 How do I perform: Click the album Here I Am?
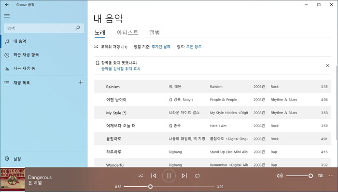(218, 126)
